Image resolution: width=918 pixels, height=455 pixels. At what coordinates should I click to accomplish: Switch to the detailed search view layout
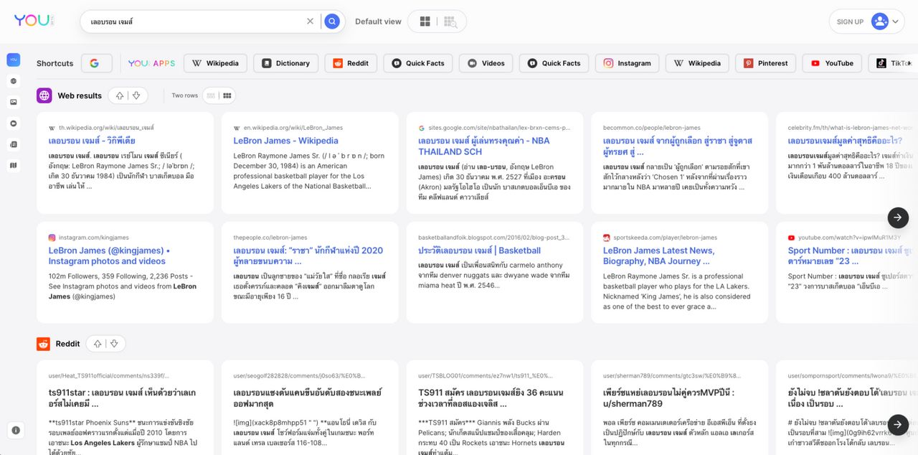(450, 22)
